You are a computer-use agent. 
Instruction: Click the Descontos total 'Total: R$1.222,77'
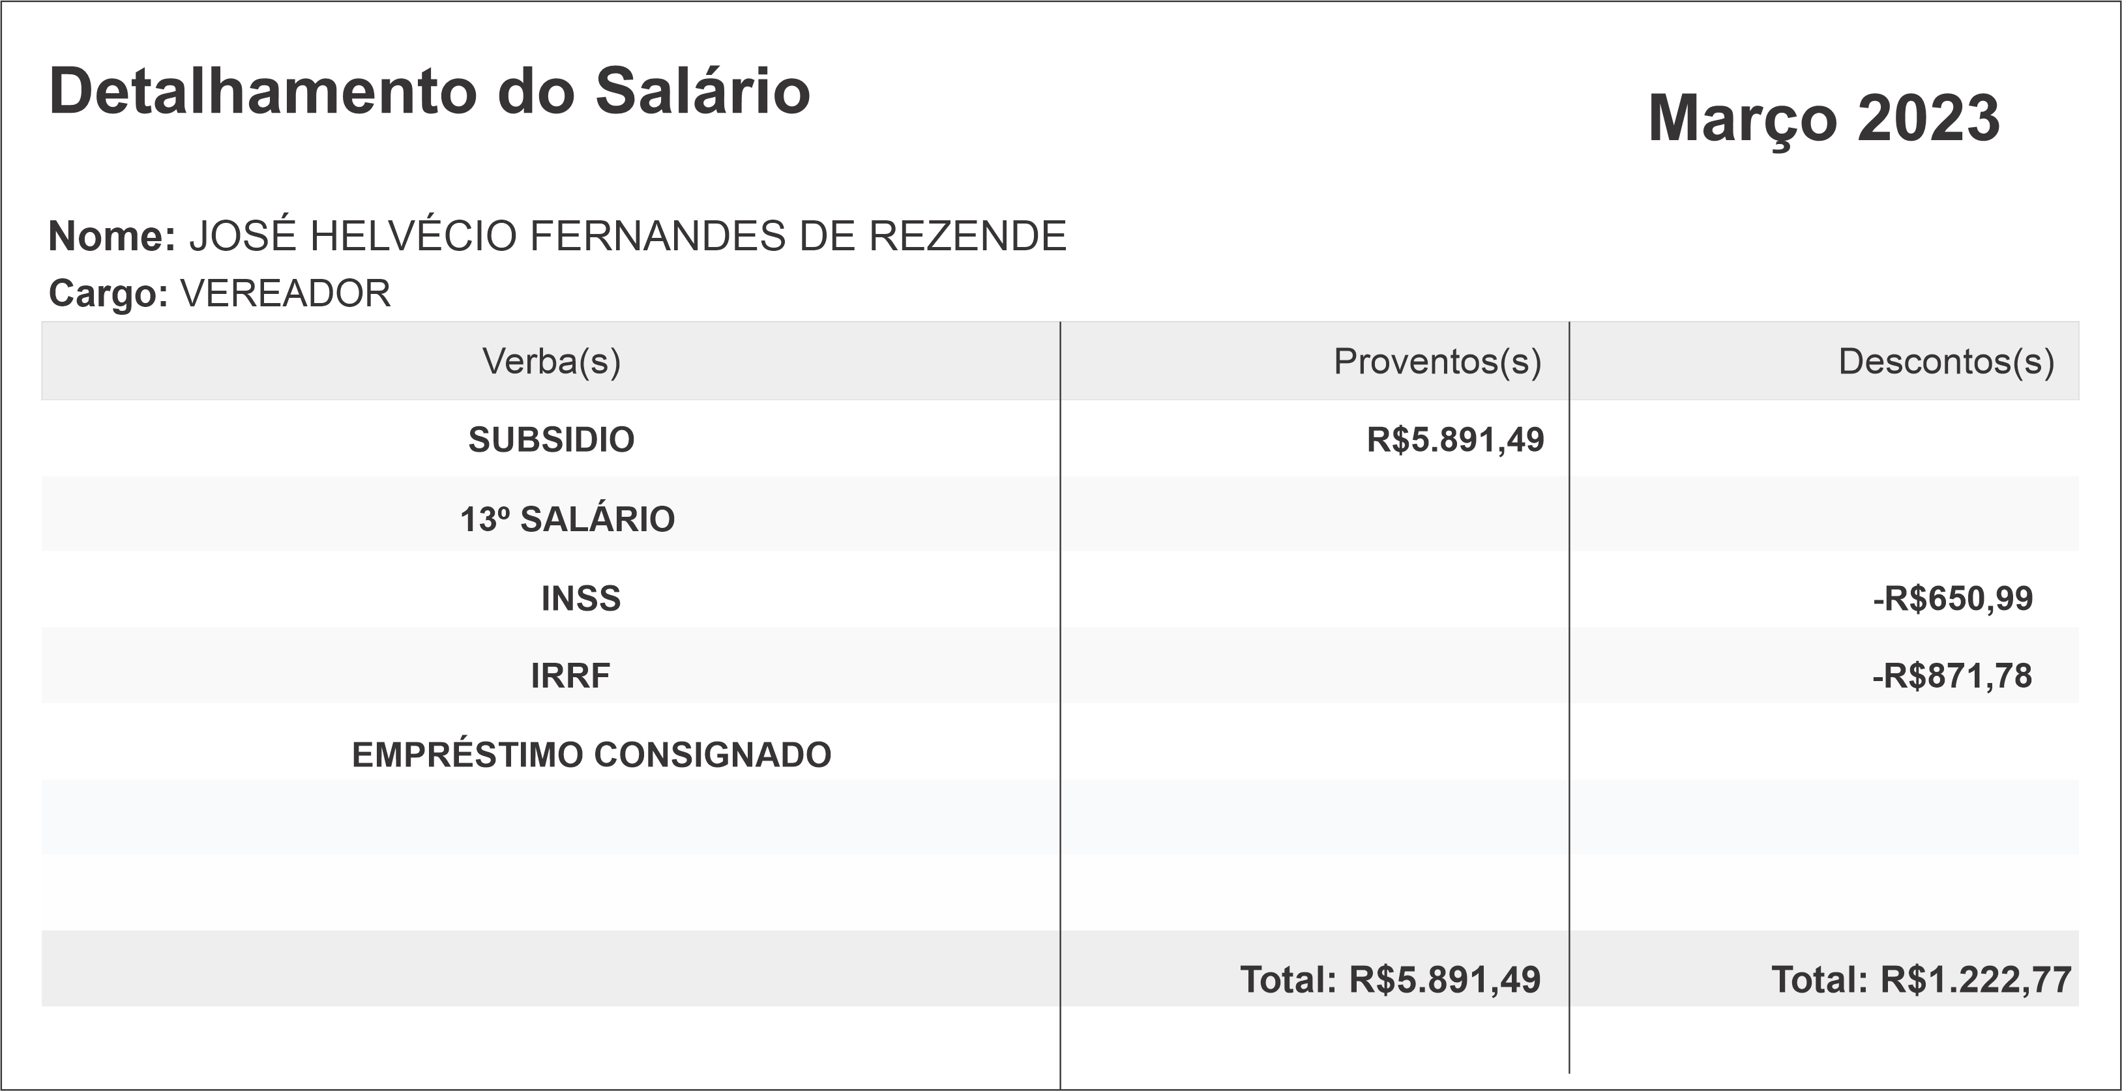(x=1921, y=980)
